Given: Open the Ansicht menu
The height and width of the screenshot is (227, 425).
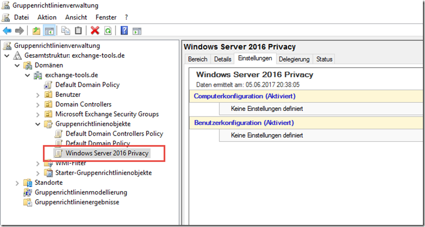Looking at the screenshot, I should pyautogui.click(x=76, y=17).
